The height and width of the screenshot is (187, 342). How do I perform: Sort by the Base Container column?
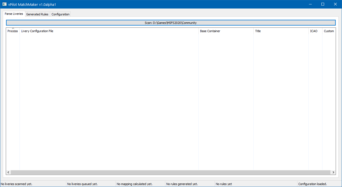(226, 31)
